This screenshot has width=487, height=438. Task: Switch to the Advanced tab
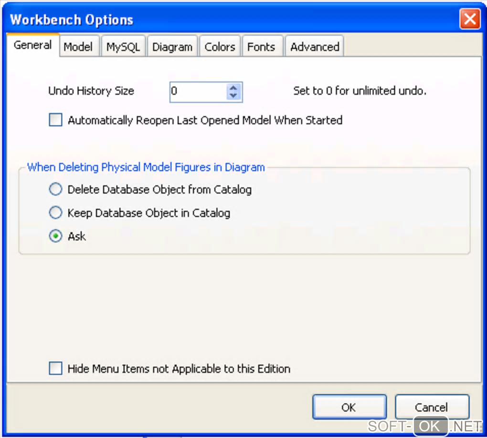[x=315, y=47]
